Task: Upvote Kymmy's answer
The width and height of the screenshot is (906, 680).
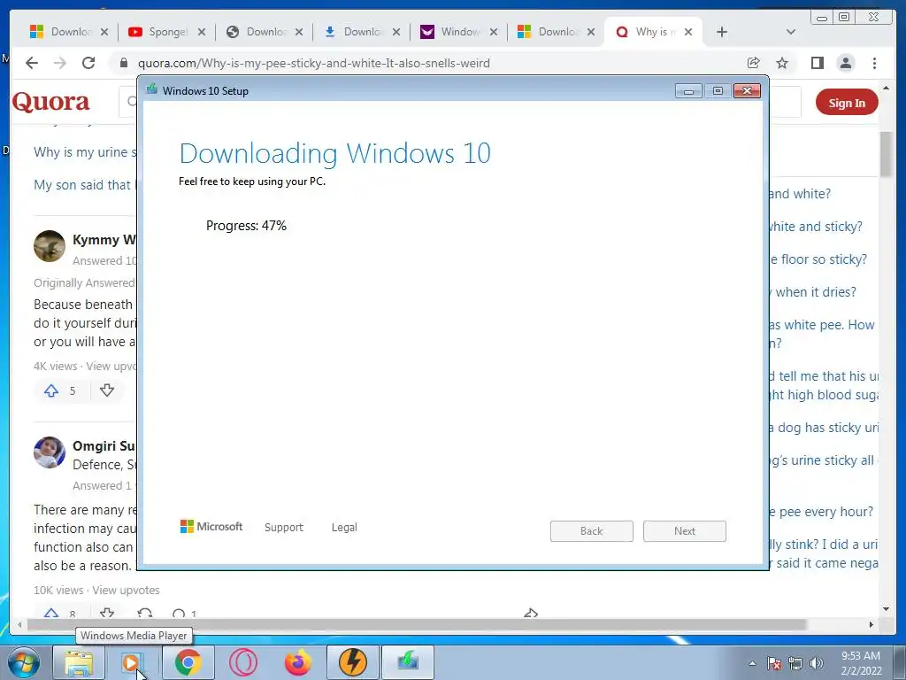Action: (51, 390)
